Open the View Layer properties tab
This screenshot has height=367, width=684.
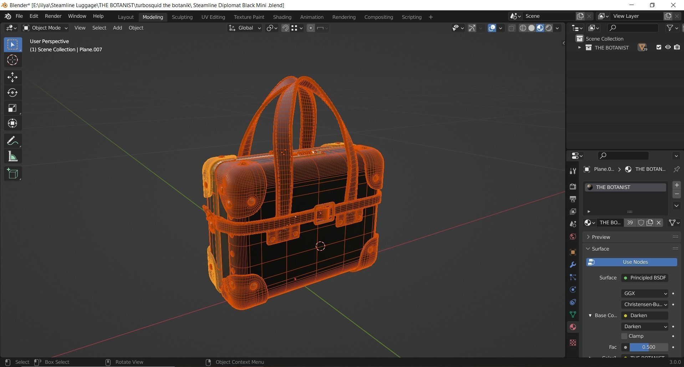(573, 211)
